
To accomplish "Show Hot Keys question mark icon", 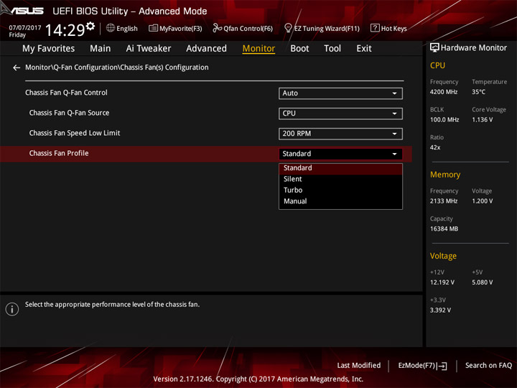I will click(375, 28).
